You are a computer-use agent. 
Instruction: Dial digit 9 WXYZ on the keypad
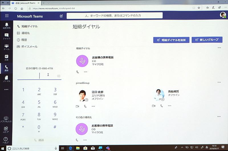[x=55, y=116]
